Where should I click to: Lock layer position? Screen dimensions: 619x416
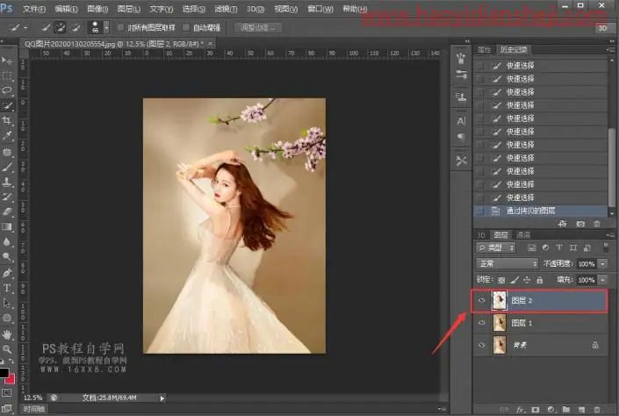[527, 280]
